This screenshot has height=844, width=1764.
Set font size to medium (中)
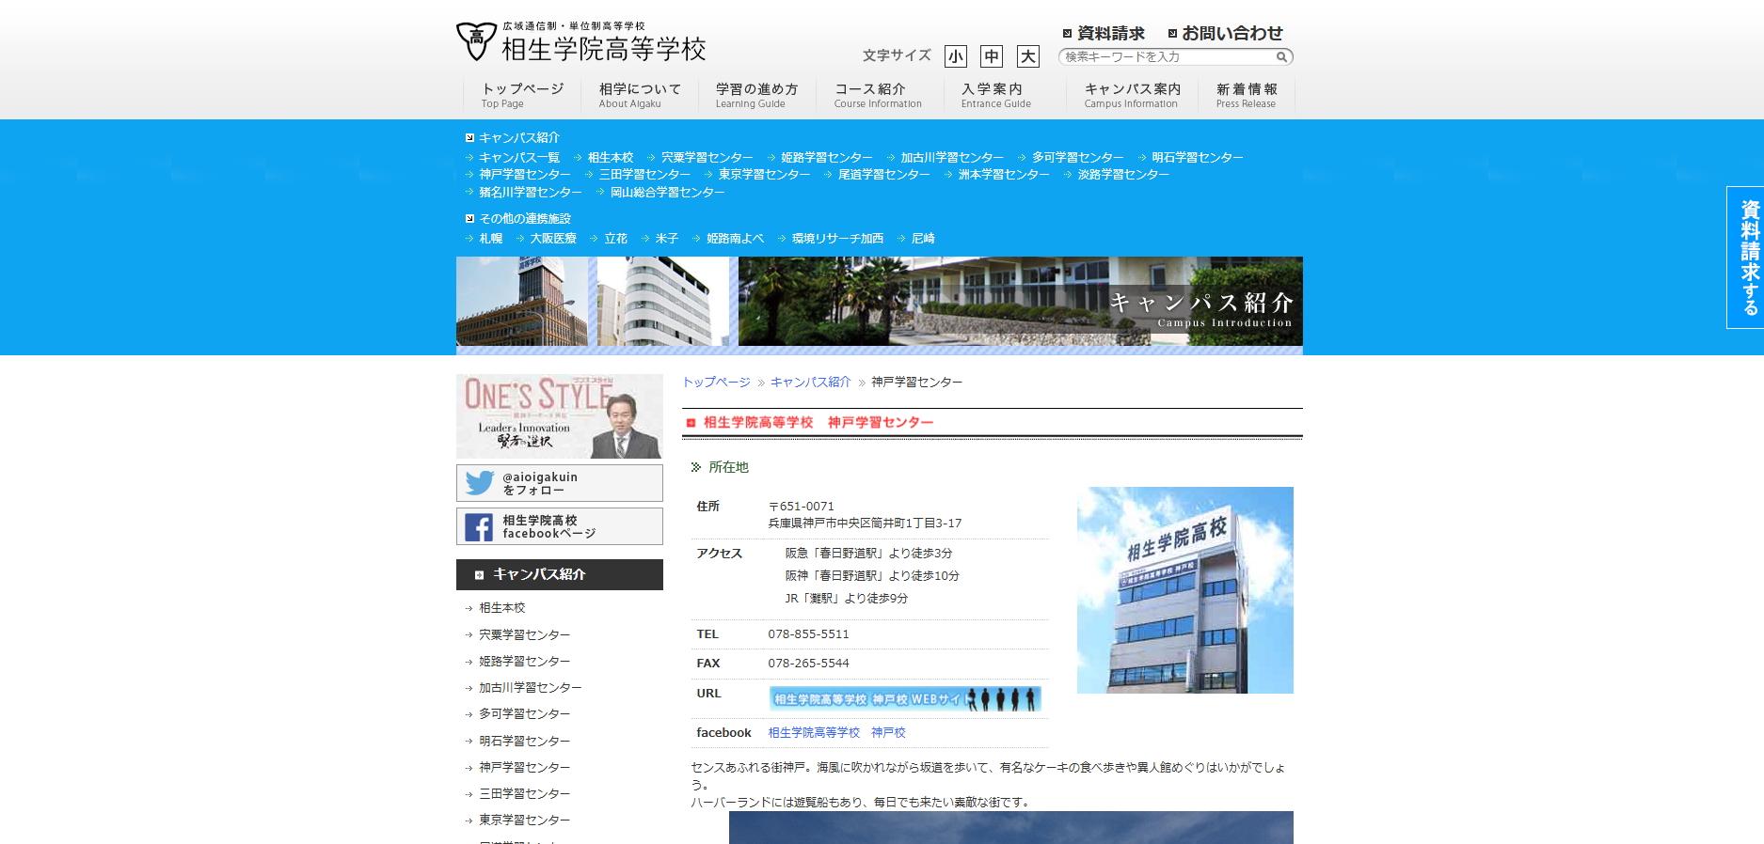point(992,56)
